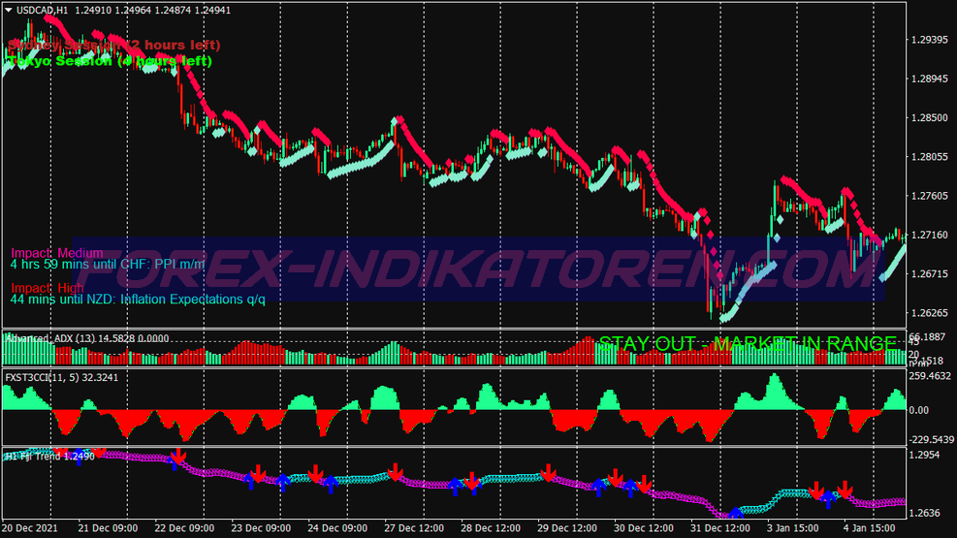Click the USDCAD,H1 symbol title

pos(42,11)
